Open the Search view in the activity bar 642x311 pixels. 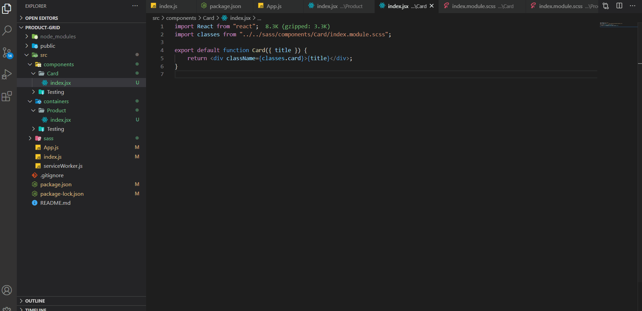pos(7,30)
